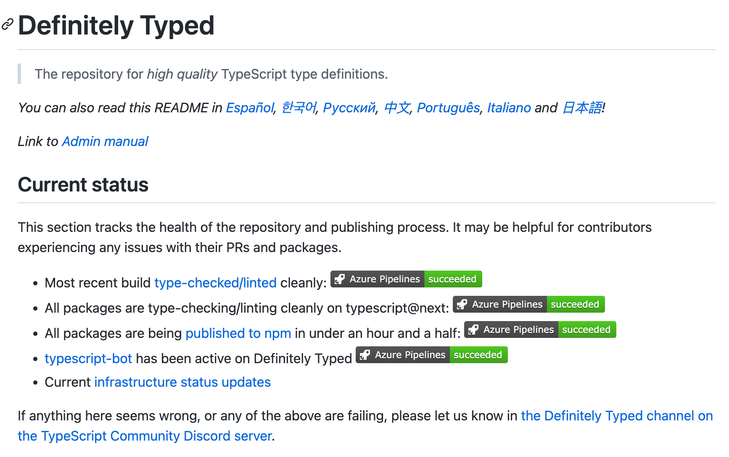Open the Español README link
The height and width of the screenshot is (457, 729).
click(250, 108)
